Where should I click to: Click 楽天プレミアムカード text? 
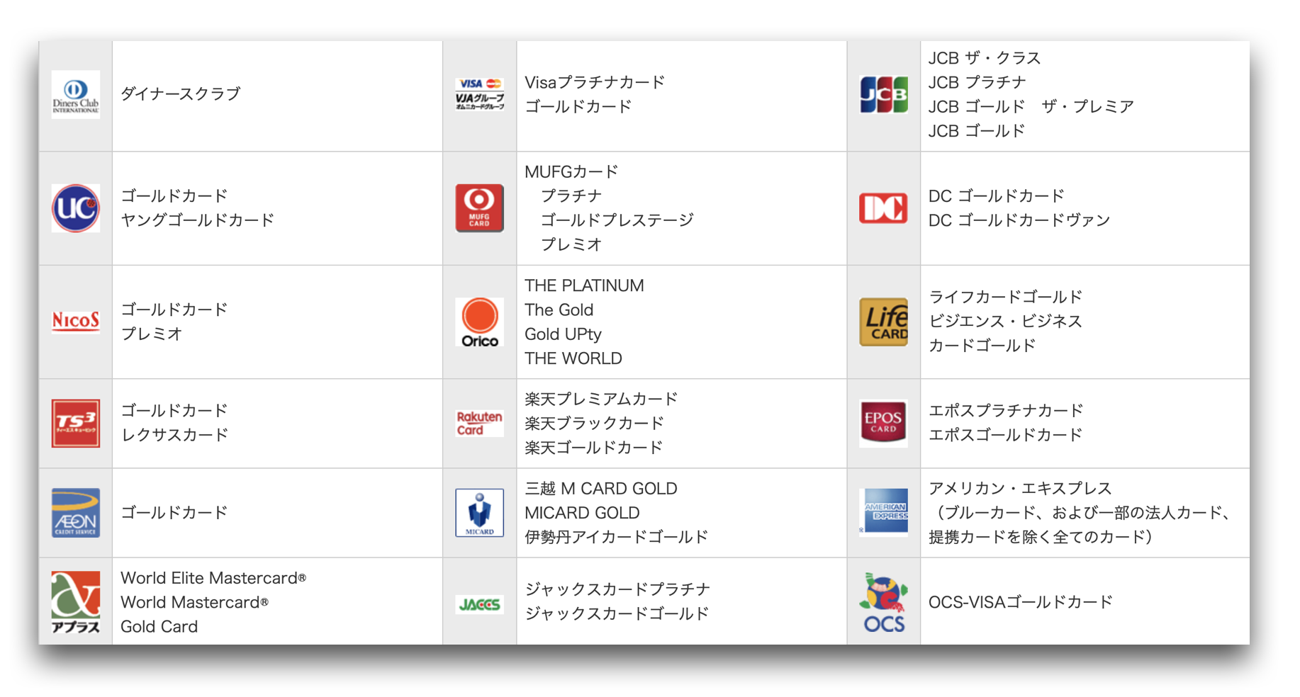click(601, 399)
